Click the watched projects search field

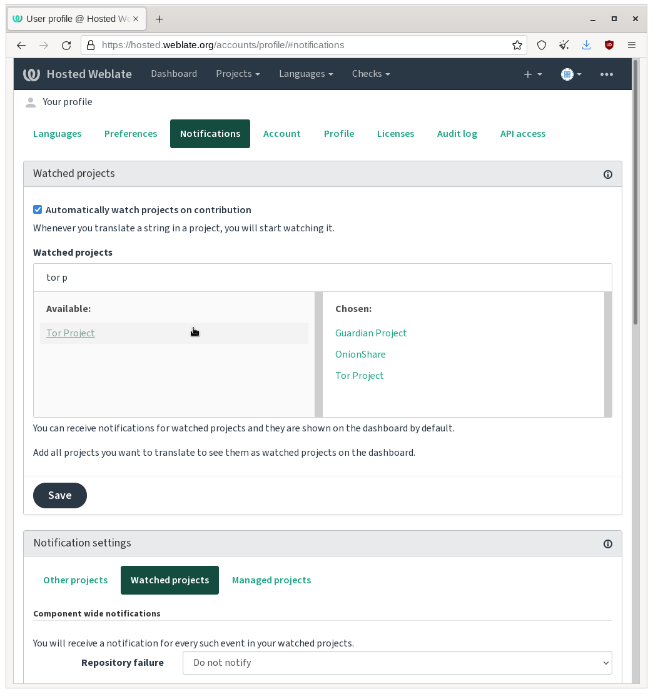323,277
